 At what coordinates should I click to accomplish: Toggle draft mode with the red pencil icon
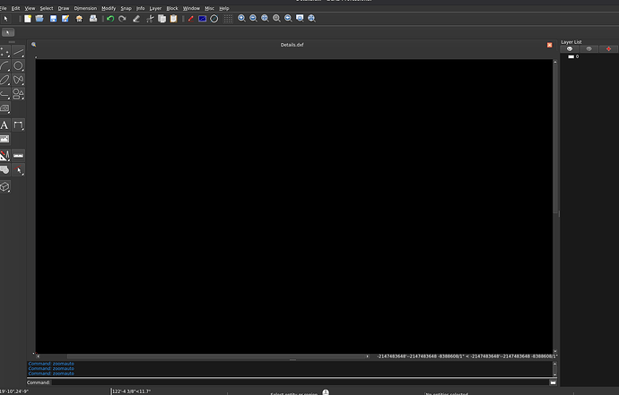click(x=191, y=19)
